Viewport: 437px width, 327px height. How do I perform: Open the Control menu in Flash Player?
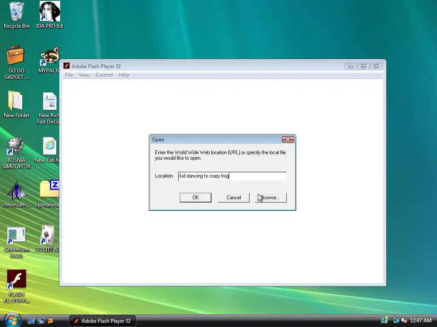(x=104, y=75)
